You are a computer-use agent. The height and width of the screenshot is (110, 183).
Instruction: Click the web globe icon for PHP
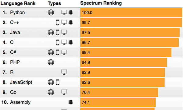[51, 62]
